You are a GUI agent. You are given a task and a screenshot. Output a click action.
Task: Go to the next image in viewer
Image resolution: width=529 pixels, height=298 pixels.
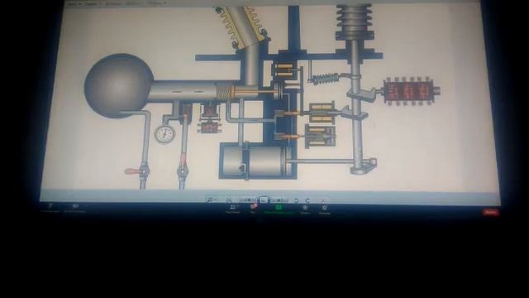click(279, 200)
